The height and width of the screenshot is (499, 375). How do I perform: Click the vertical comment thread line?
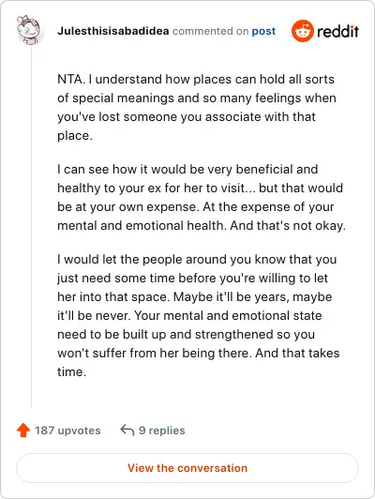click(31, 228)
